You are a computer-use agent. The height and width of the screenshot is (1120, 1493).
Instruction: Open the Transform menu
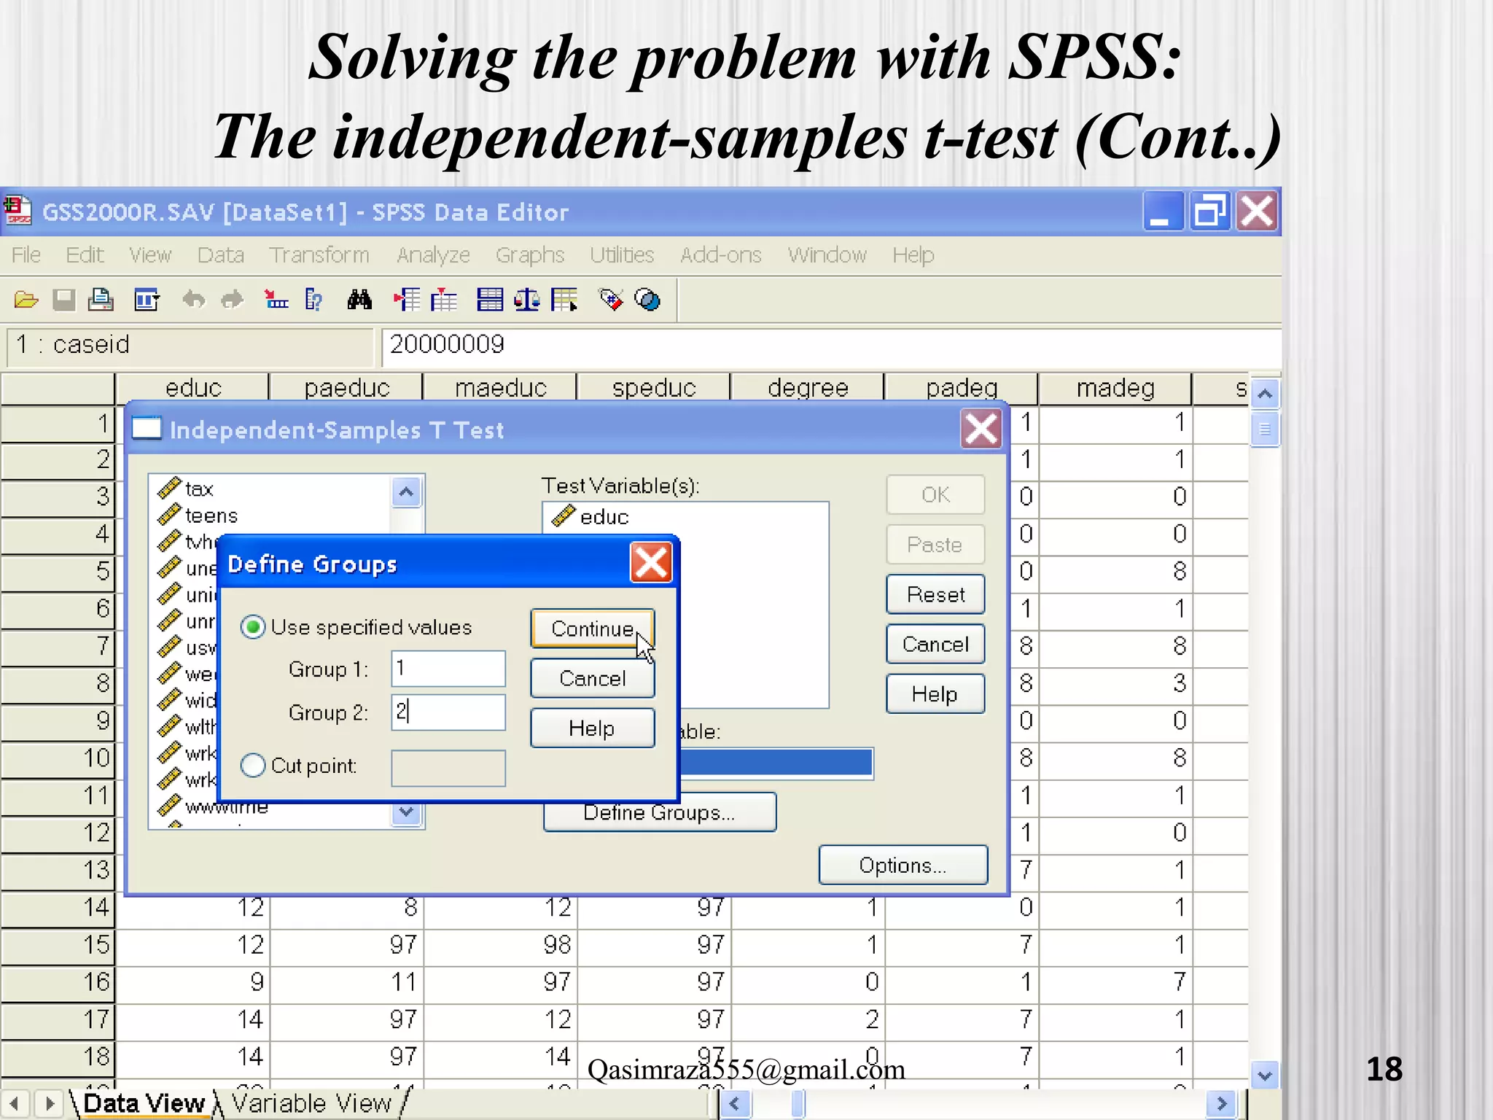tap(319, 254)
